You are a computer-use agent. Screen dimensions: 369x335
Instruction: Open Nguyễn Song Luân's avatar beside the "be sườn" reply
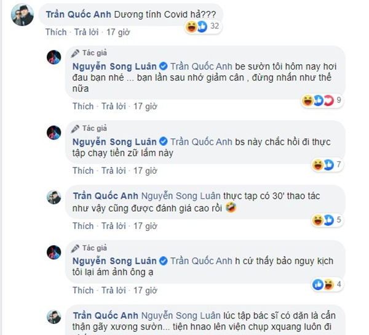coord(54,57)
